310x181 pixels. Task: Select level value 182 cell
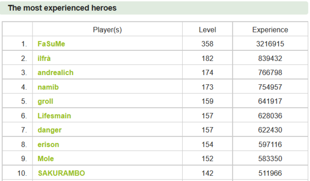pos(207,59)
